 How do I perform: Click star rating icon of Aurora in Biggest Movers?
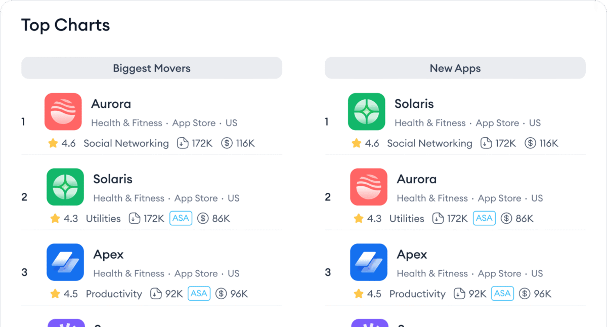pos(53,143)
